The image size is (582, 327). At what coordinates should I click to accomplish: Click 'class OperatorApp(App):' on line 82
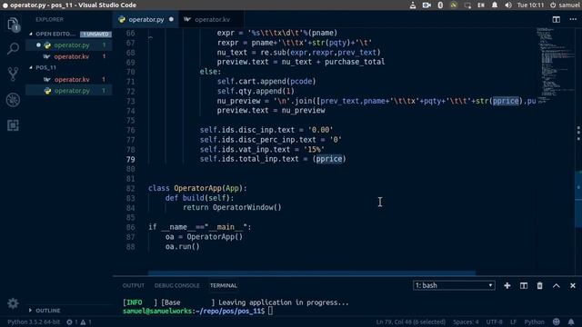pos(197,188)
